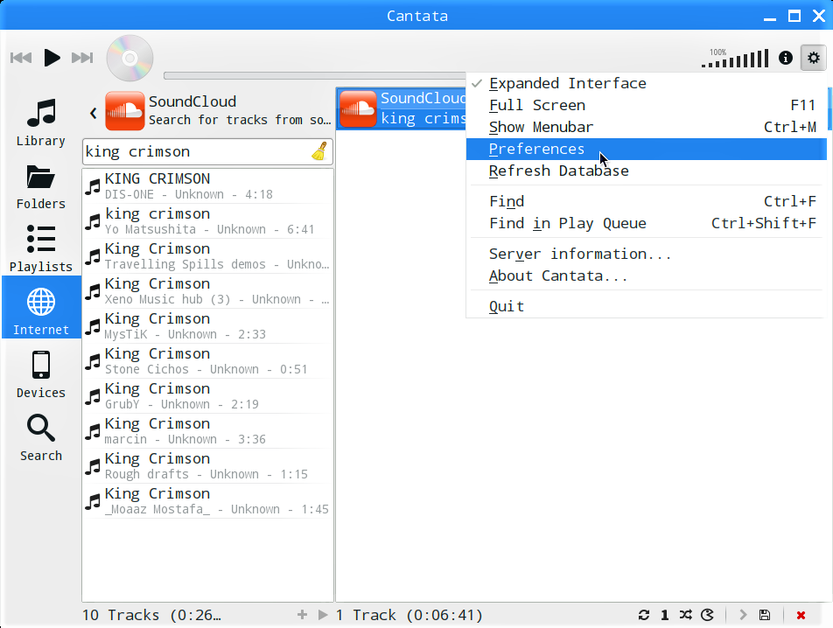The width and height of the screenshot is (833, 628).
Task: Open the gear settings menu button
Action: [x=814, y=58]
